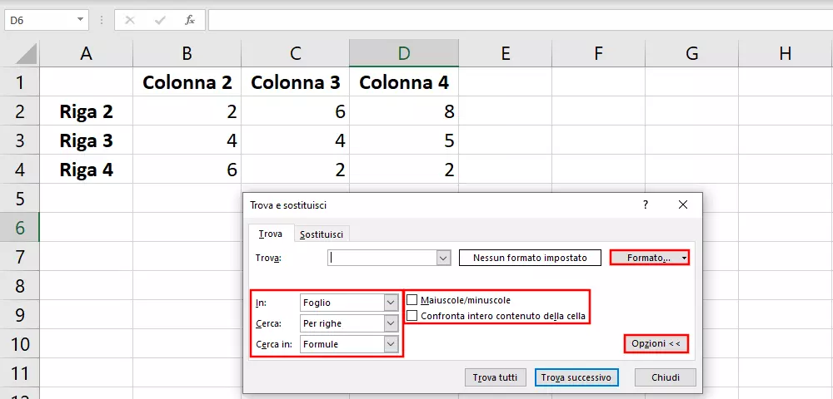Click cell C2 with value 6
The height and width of the screenshot is (399, 833).
[296, 111]
